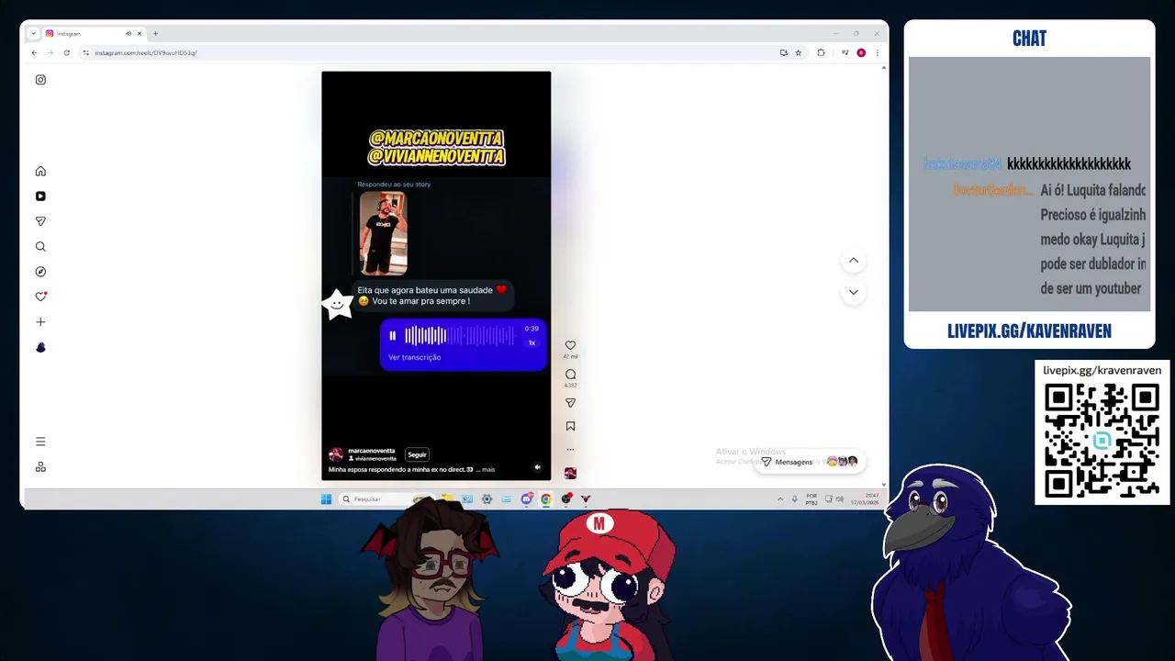The image size is (1175, 661).
Task: Open the hamburger More menu in the sidebar
Action: (40, 442)
